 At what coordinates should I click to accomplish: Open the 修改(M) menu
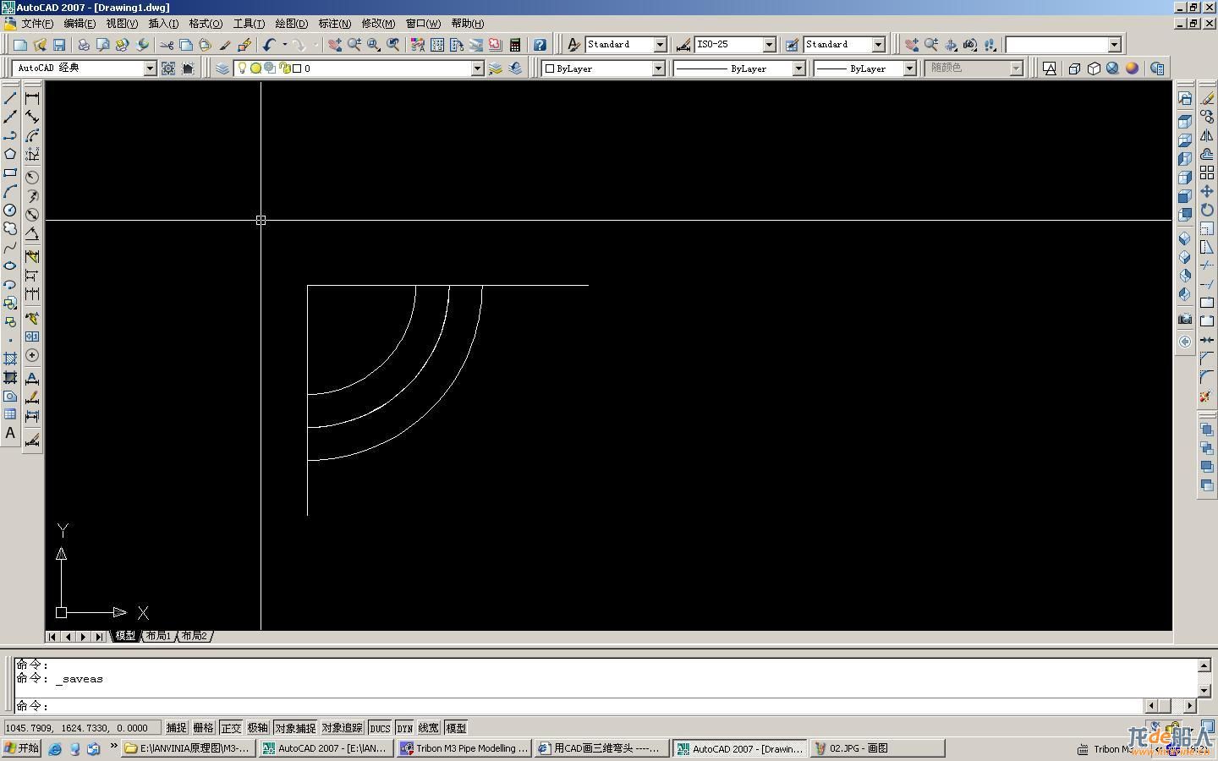pos(378,24)
